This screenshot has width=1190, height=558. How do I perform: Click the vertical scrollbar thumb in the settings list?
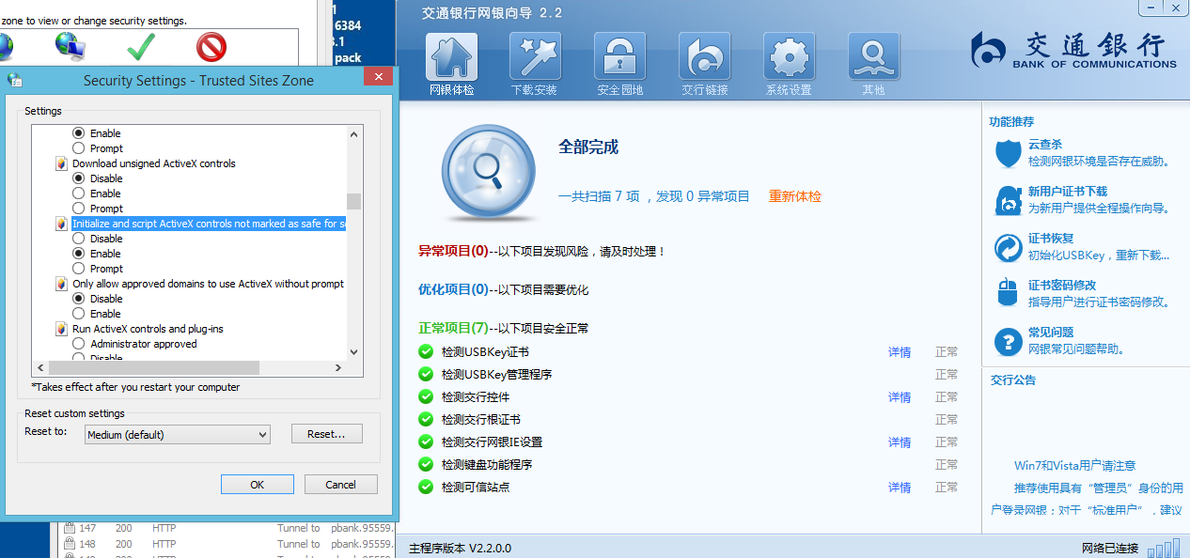(x=354, y=201)
